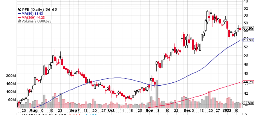Click the 48 price level label
254x115 pixels.
[x=246, y=64]
